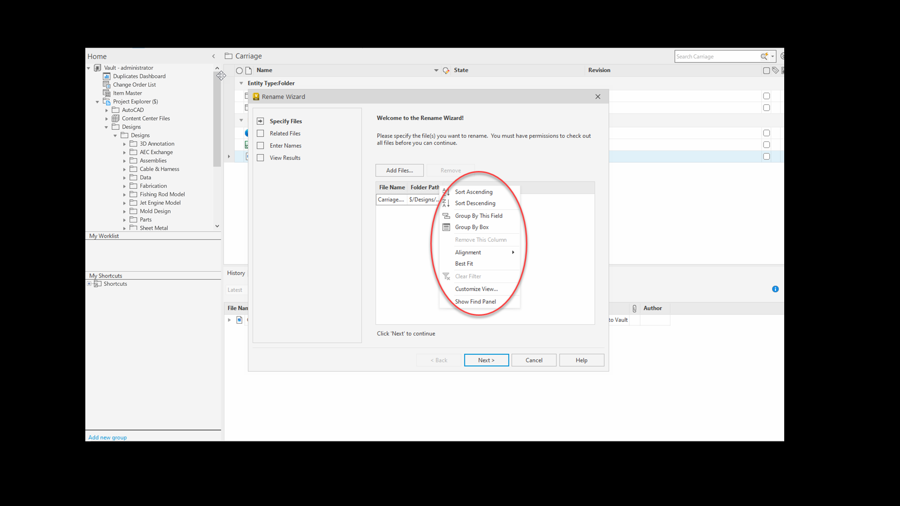Click the search options icon in Search Carriage
Screen dimensions: 900x506
pos(765,56)
